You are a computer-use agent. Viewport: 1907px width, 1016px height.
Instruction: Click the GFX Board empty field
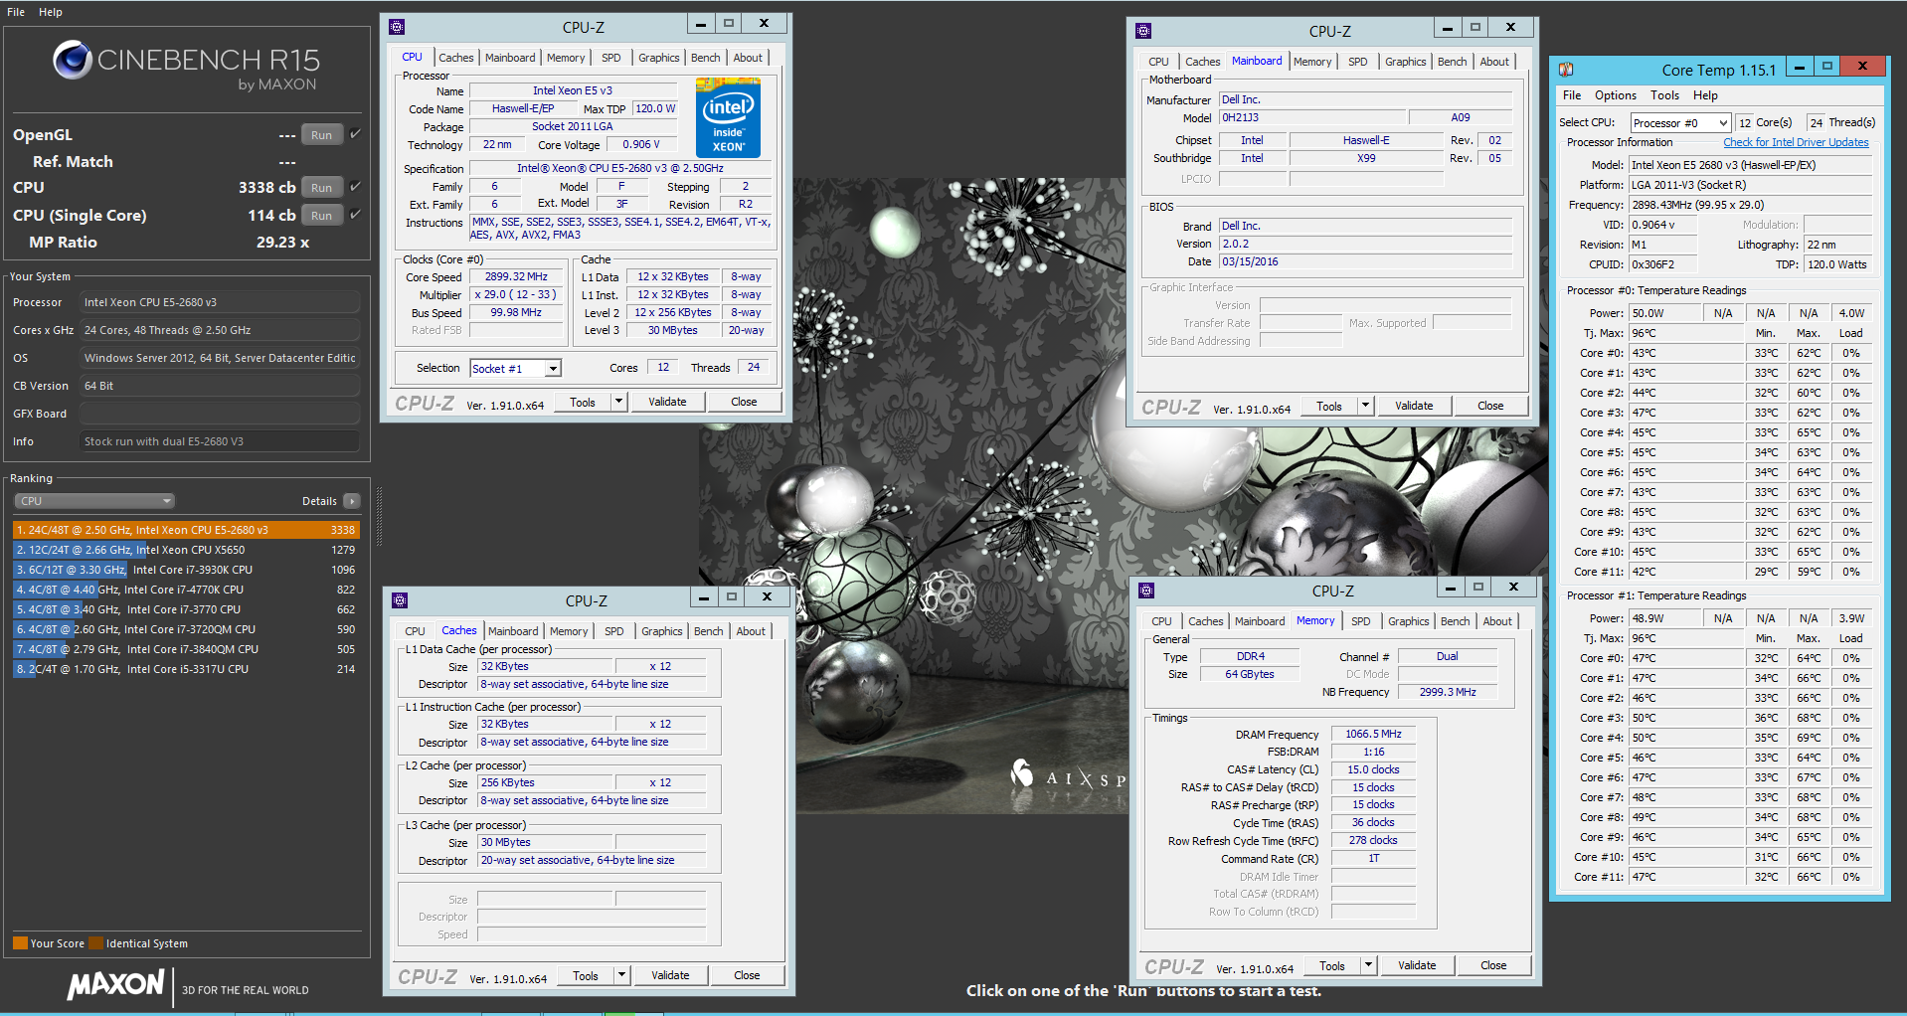pyautogui.click(x=220, y=414)
